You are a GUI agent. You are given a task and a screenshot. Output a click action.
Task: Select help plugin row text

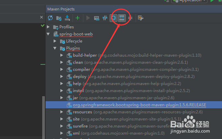[x=127, y=84]
